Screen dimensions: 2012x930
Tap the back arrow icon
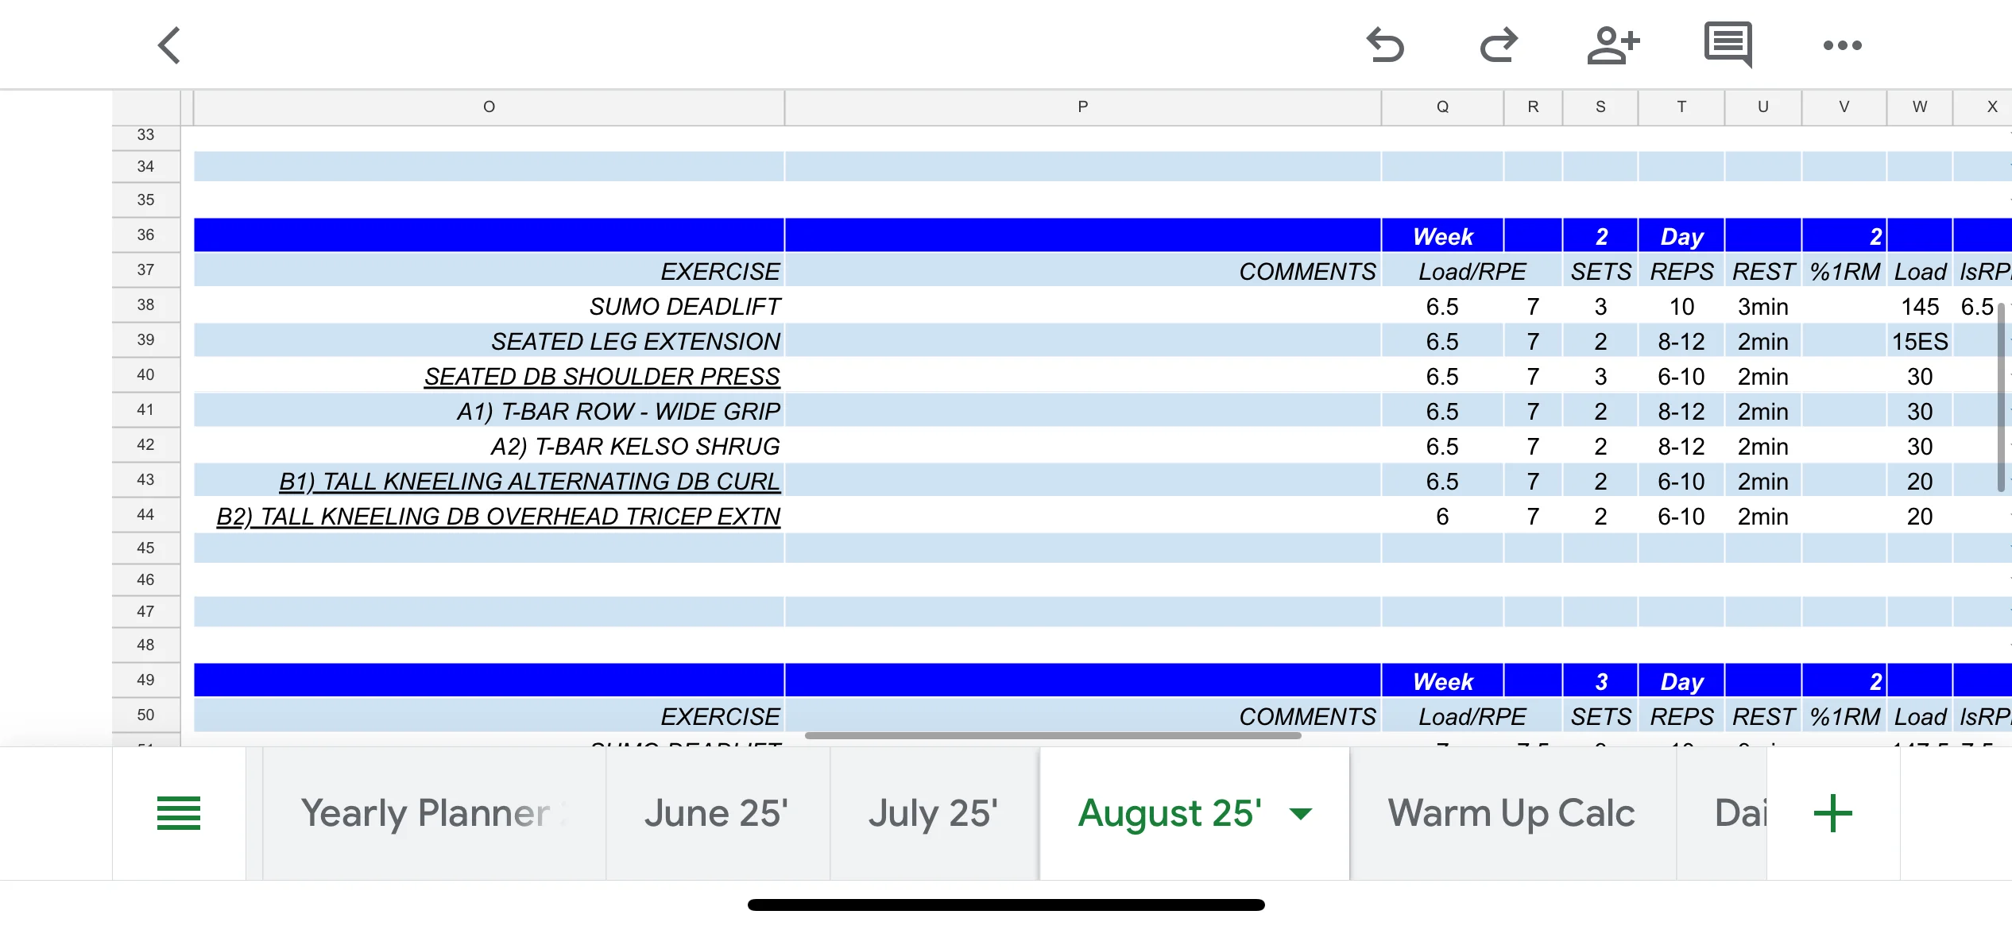coord(169,45)
